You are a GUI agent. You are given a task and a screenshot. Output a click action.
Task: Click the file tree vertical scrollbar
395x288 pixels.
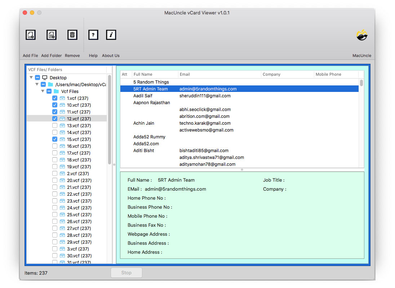point(110,120)
